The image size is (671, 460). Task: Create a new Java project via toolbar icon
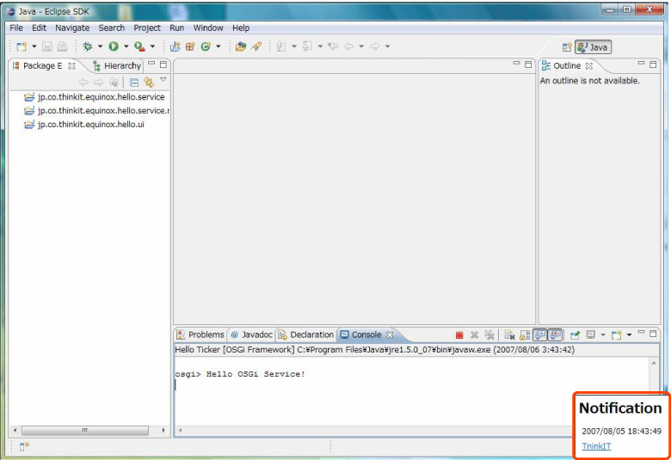pyautogui.click(x=175, y=46)
